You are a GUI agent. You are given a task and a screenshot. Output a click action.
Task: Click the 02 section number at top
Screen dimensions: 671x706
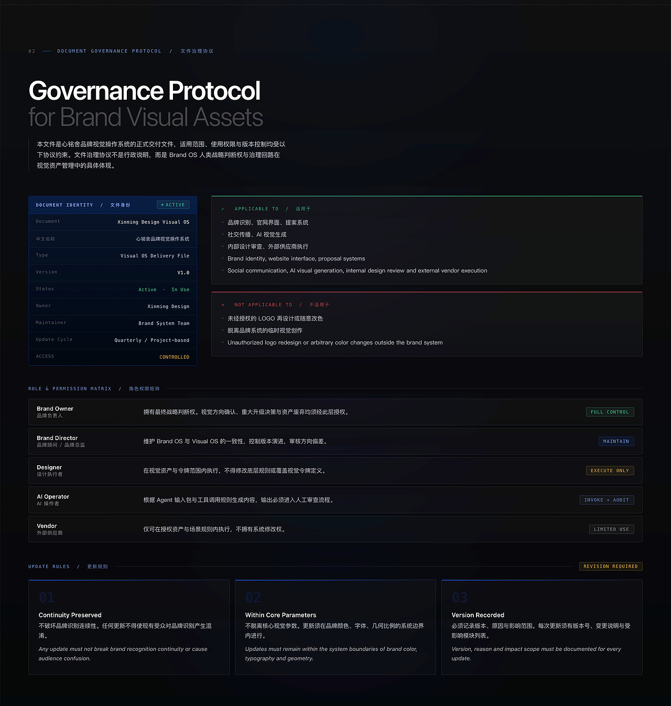[32, 51]
